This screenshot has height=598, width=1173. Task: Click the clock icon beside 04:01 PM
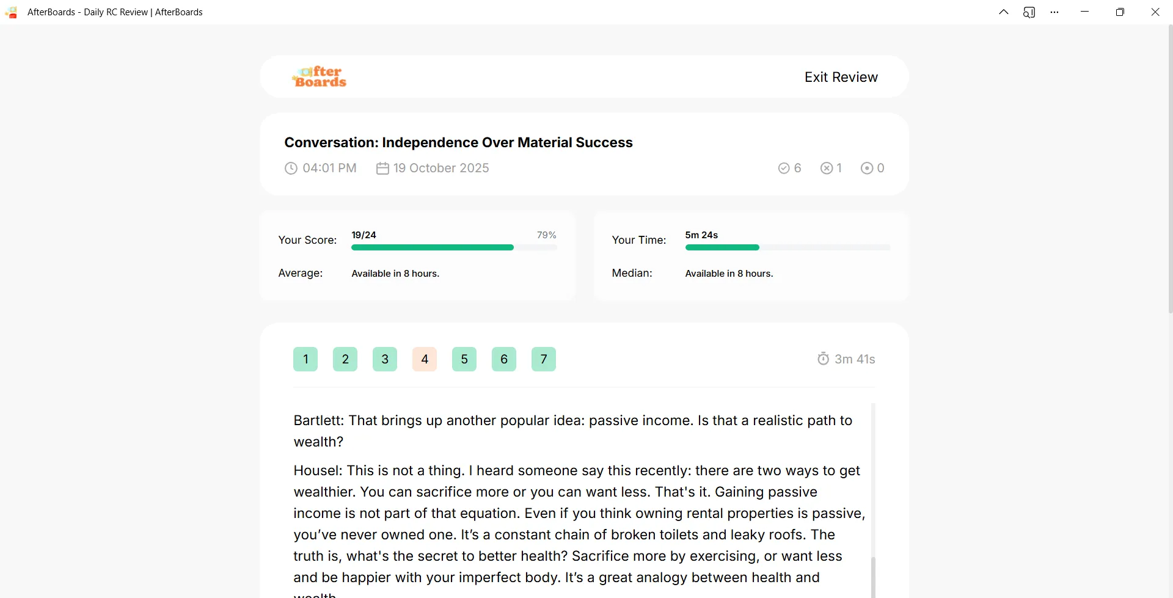pyautogui.click(x=291, y=169)
